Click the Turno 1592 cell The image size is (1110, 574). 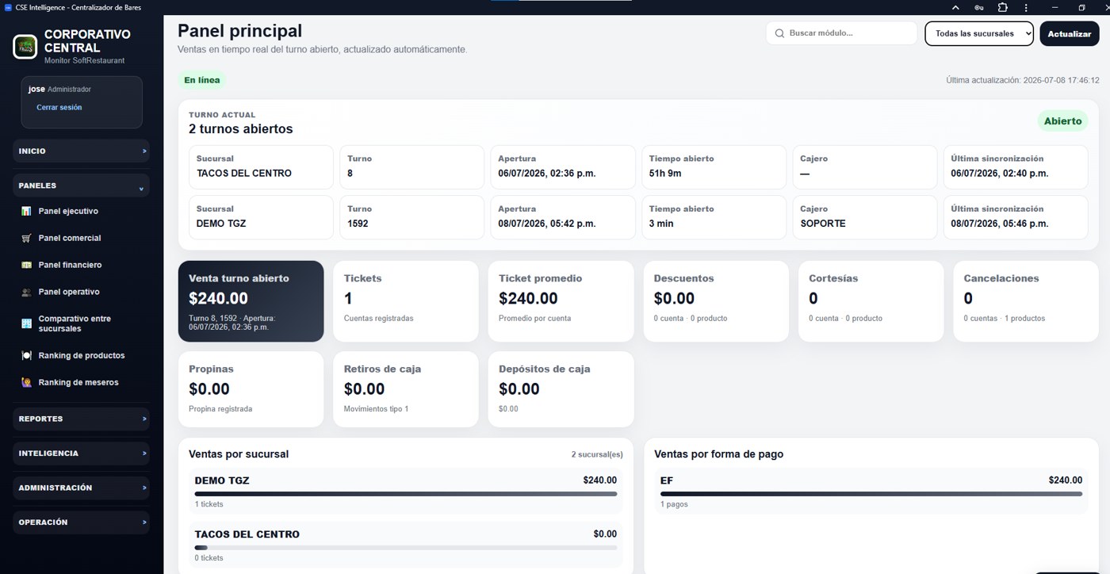411,217
